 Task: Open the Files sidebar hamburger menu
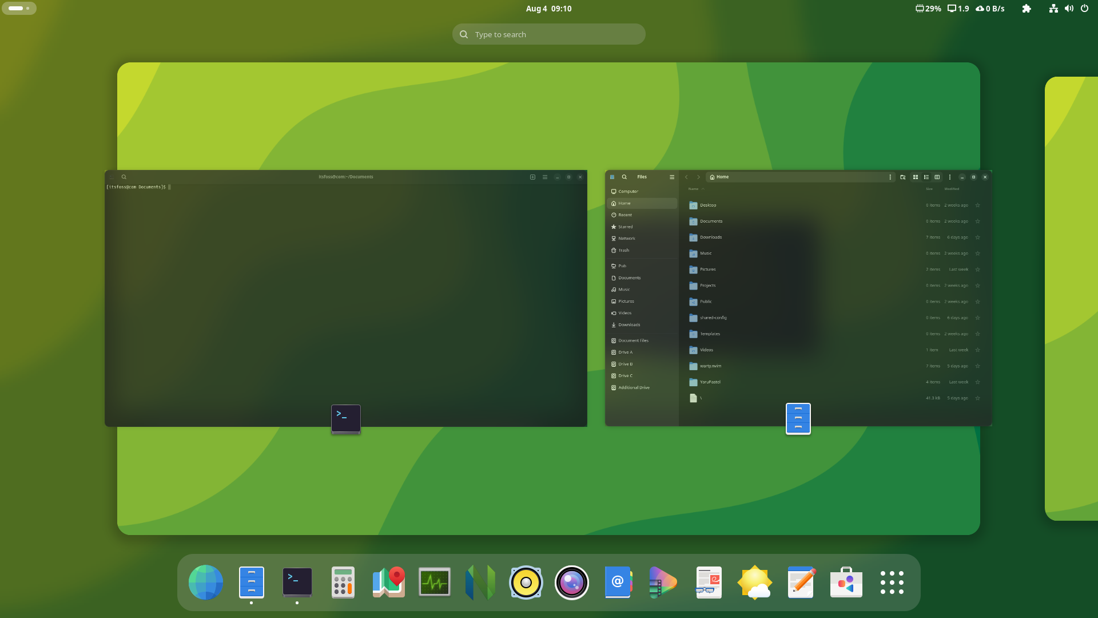tap(672, 177)
